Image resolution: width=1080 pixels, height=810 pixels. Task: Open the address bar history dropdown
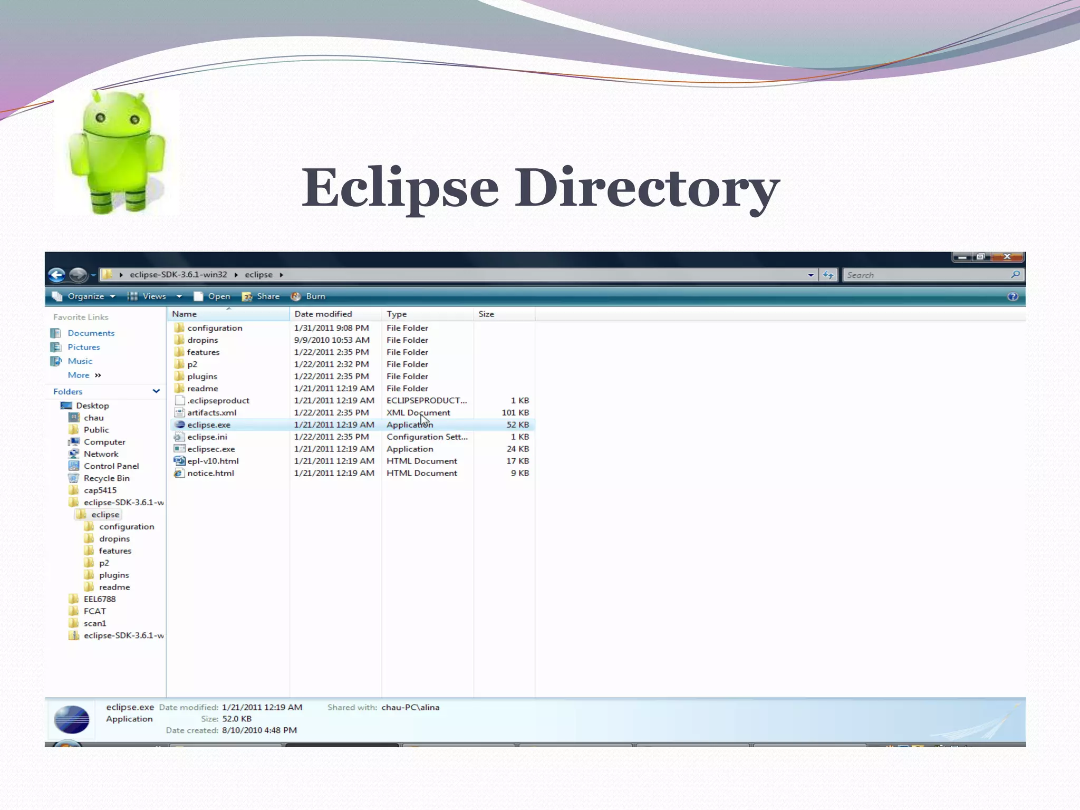tap(811, 275)
